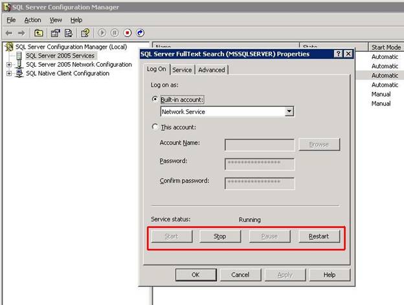The height and width of the screenshot is (305, 404).
Task: Click the Back arrow toolbar icon
Action: pos(9,33)
